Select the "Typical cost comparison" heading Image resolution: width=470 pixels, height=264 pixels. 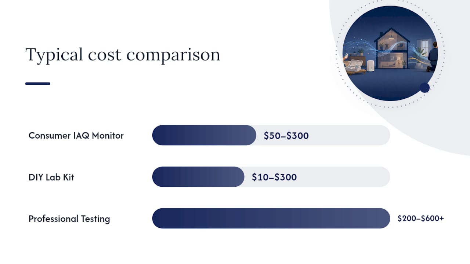click(123, 55)
